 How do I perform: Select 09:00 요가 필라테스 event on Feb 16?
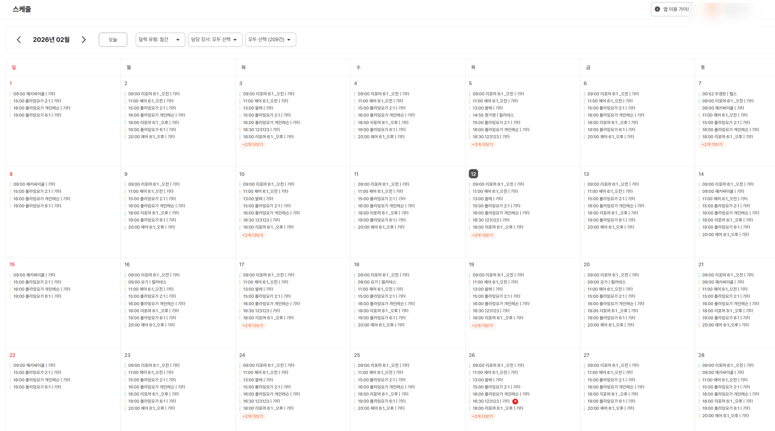(x=147, y=282)
